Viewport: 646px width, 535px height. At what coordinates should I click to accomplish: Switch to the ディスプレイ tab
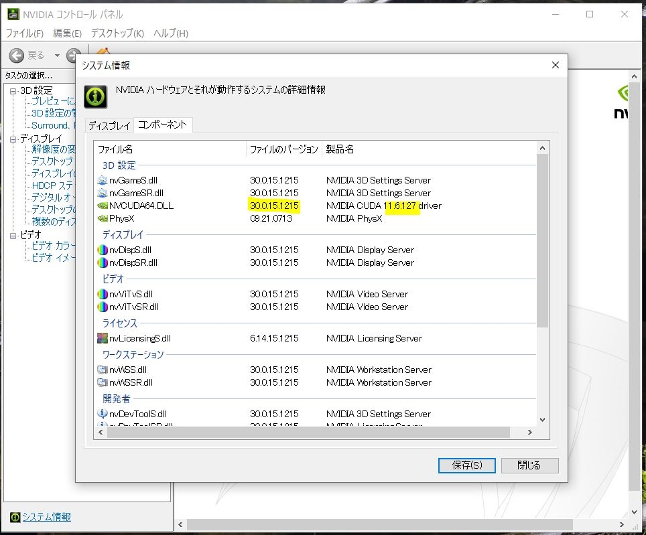[109, 125]
